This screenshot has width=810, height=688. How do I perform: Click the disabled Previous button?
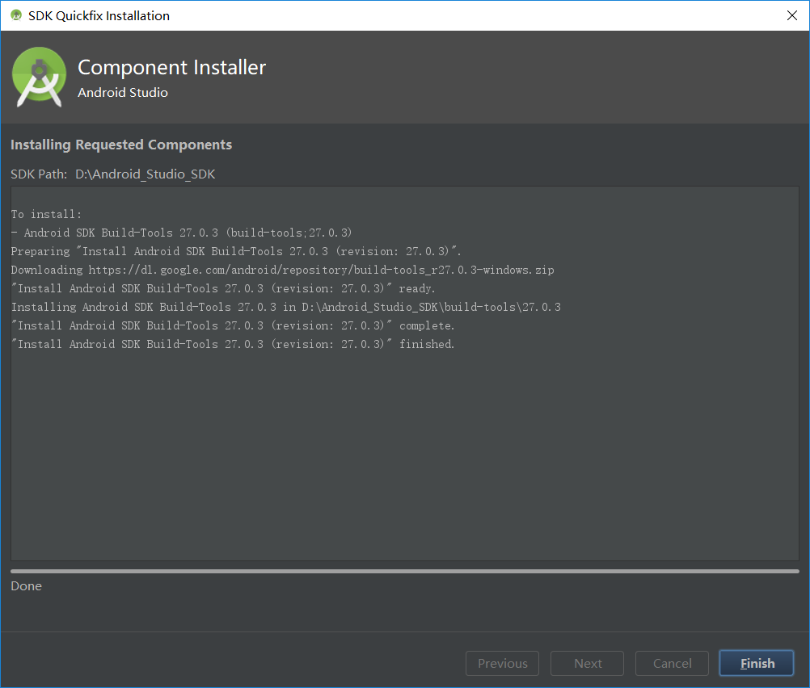click(502, 663)
